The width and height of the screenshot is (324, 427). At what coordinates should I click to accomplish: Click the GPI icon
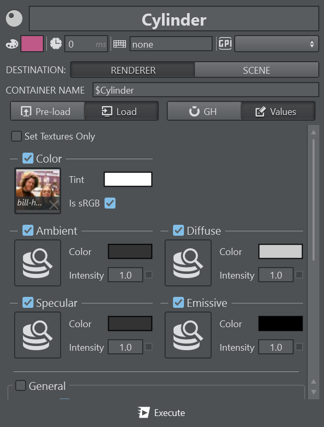click(225, 44)
